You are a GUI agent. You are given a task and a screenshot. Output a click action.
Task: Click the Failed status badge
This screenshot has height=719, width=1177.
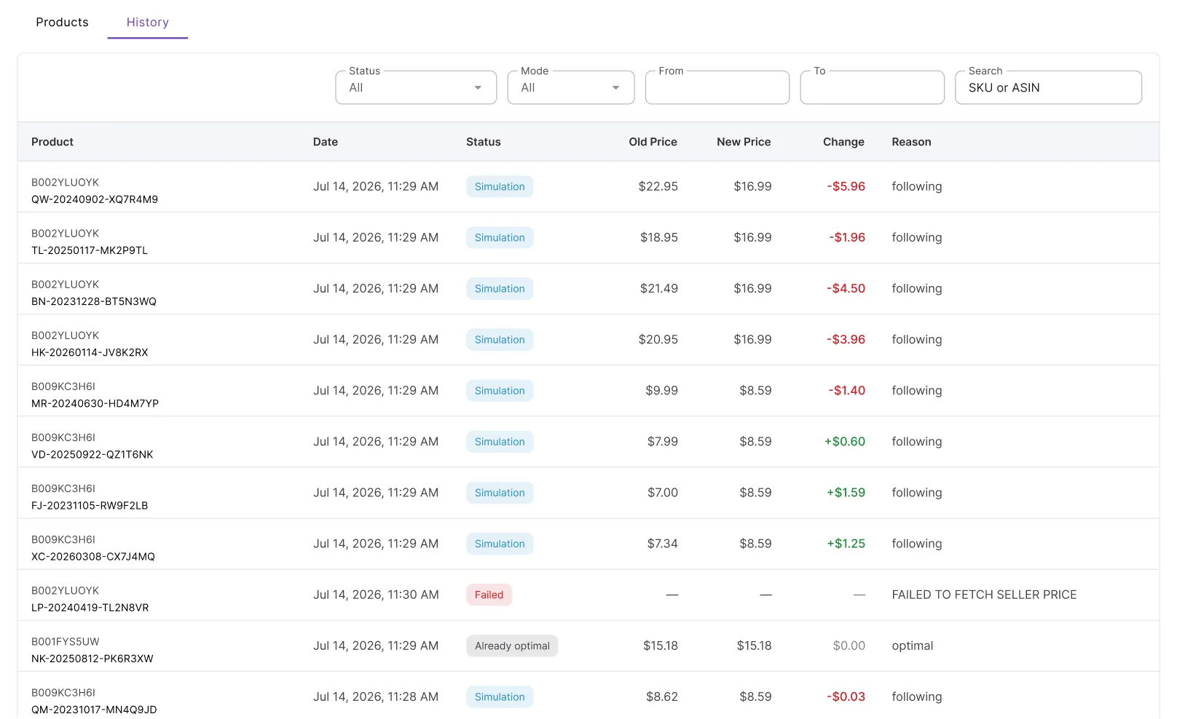click(x=489, y=595)
